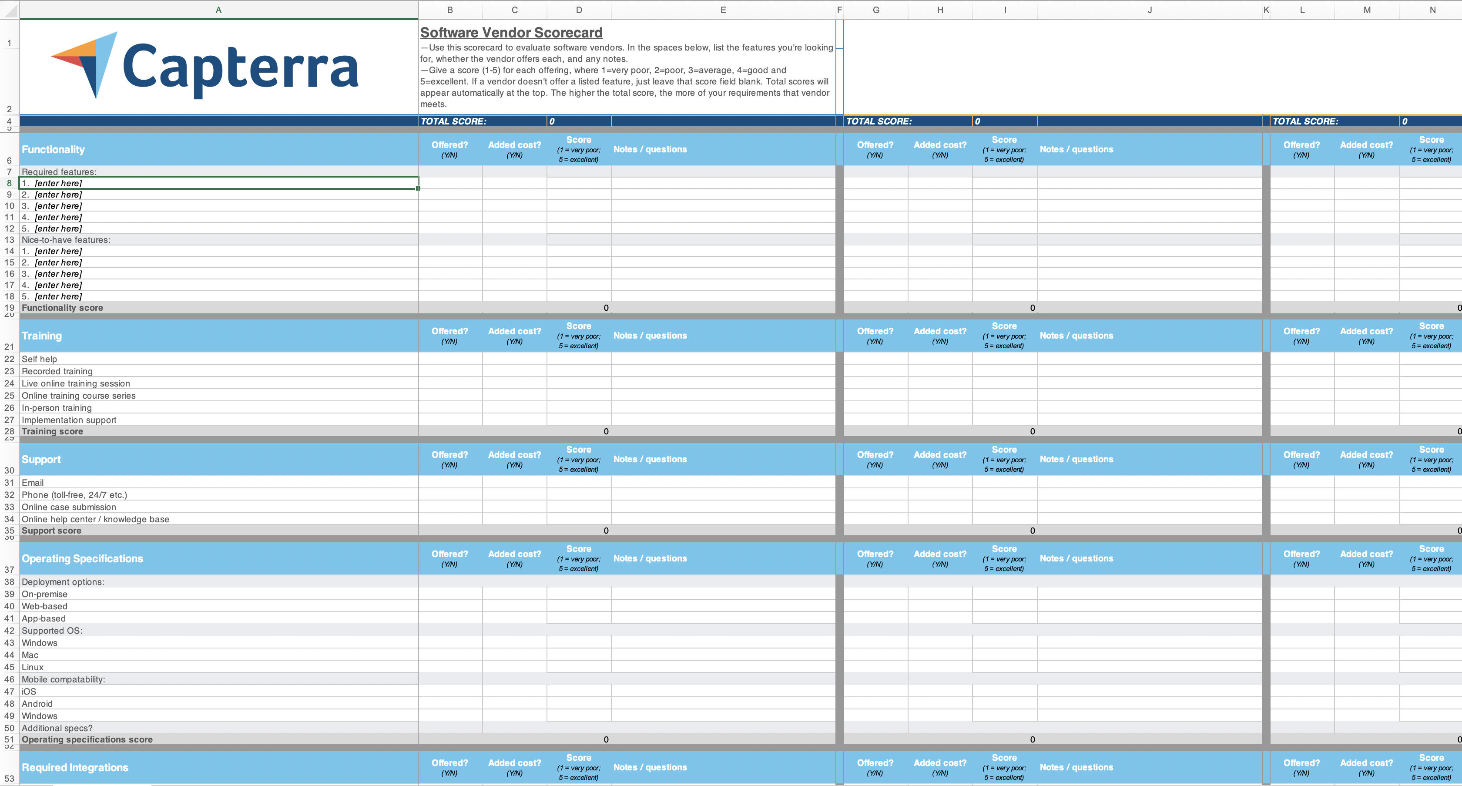Click Training 'Added cost?' header in column C
Screen dimensions: 1462x786
pyautogui.click(x=515, y=336)
